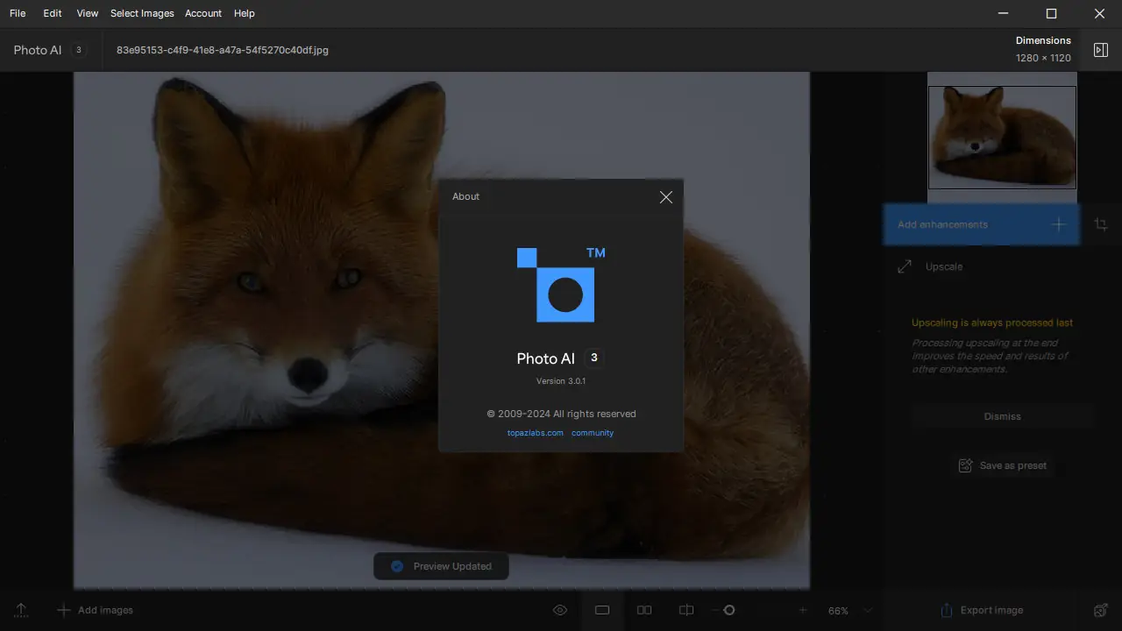Screen dimensions: 1122x631
Task: Close the About dialog
Action: tap(666, 197)
